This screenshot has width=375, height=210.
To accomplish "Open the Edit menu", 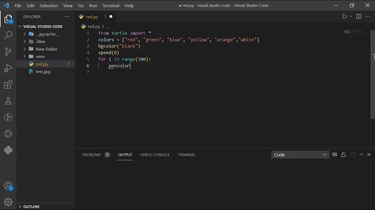I will [30, 5].
